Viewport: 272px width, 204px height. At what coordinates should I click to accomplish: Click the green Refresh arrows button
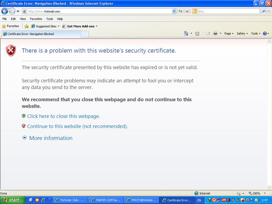pos(180,11)
